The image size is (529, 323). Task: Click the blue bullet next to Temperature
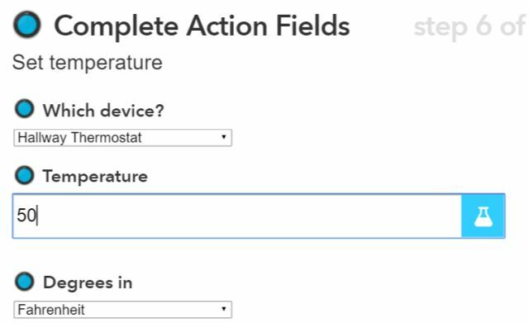tap(24, 175)
